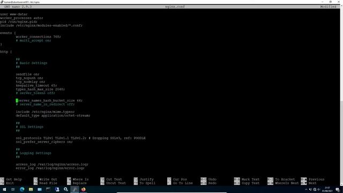Click the 'ssl_prefer_server_ciphers on;' line

(44, 142)
